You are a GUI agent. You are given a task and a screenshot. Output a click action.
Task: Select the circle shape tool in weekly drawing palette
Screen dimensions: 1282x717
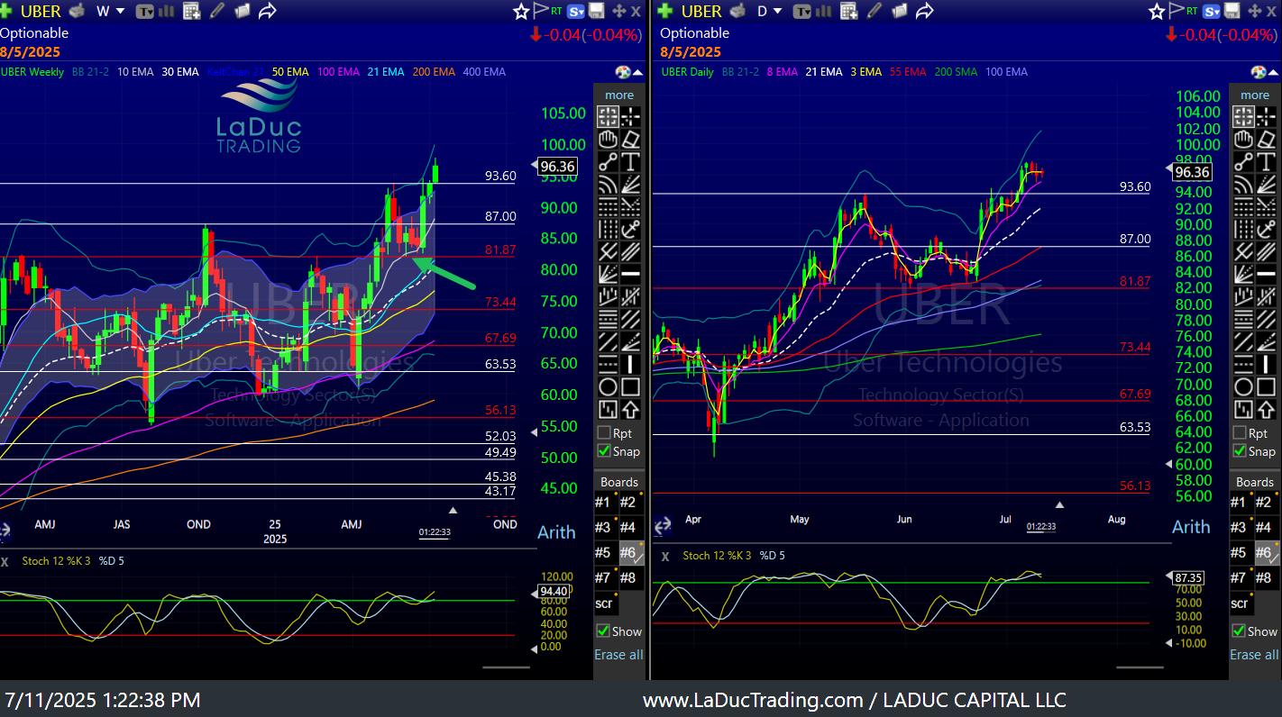click(x=608, y=387)
